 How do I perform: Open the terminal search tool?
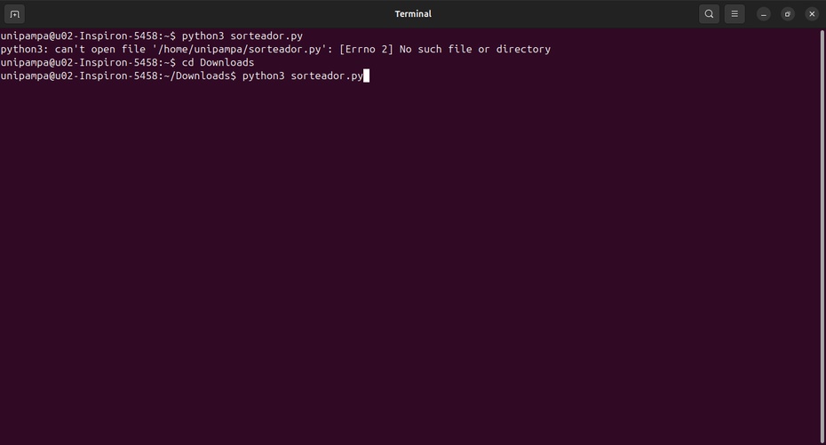[x=709, y=14]
